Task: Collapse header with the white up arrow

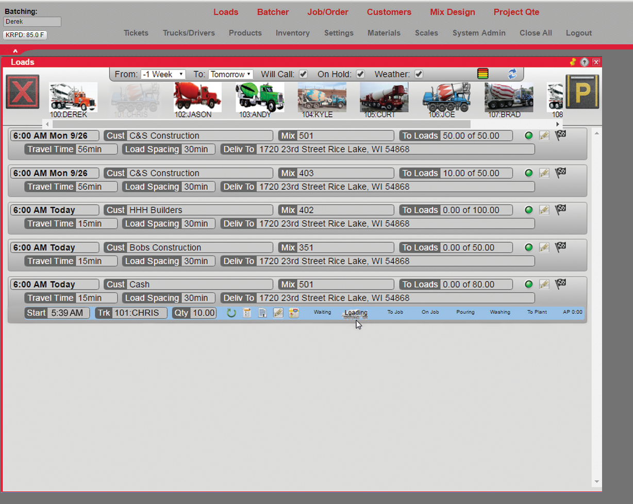Action: pos(15,51)
